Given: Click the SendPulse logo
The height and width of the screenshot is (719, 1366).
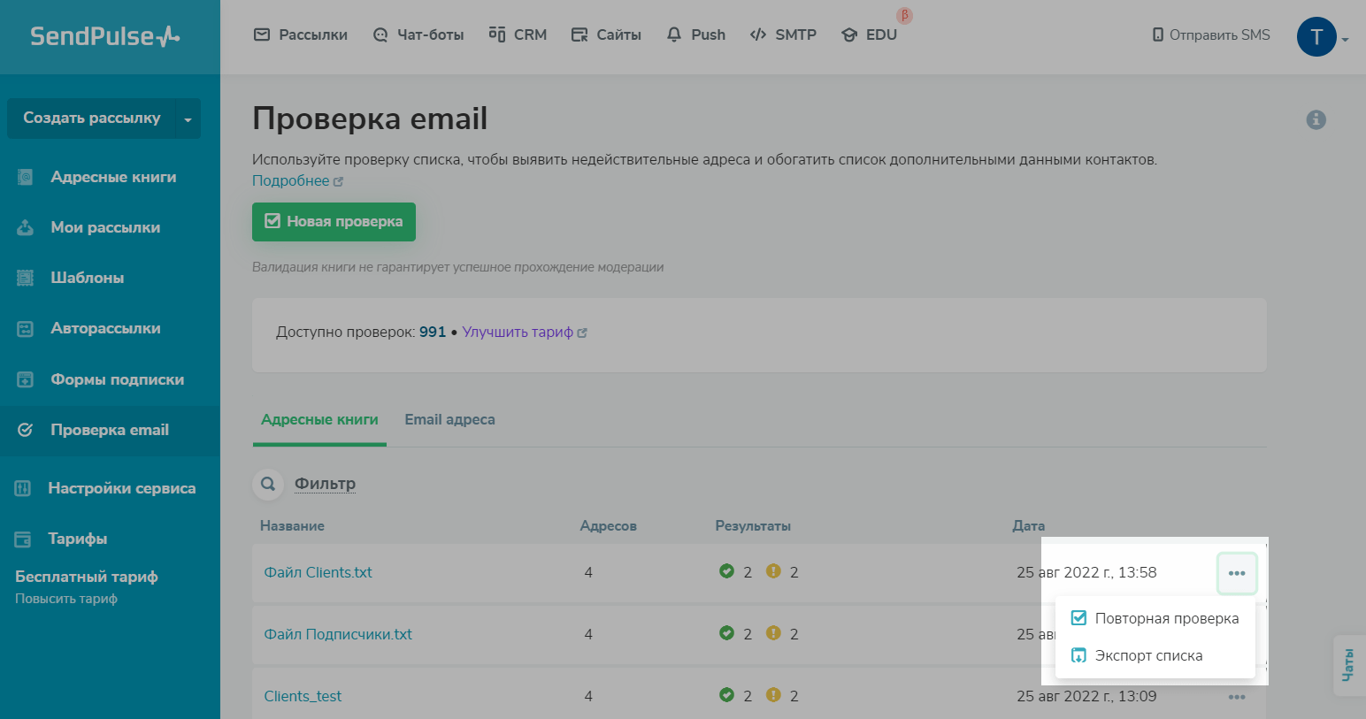Looking at the screenshot, I should tap(105, 36).
